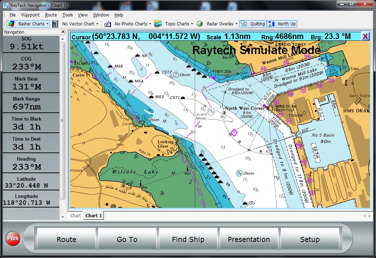Click the COG 233°M data box
The image size is (376, 258).
click(x=31, y=63)
